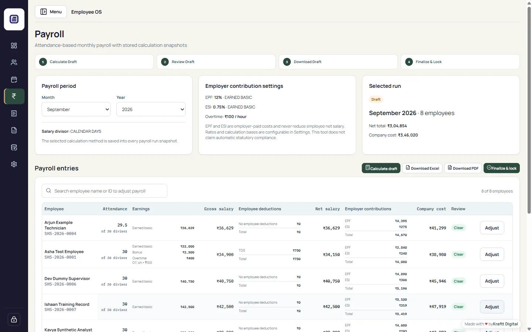This screenshot has width=532, height=332.
Task: Click step 2 Review Draft
Action: (216, 62)
